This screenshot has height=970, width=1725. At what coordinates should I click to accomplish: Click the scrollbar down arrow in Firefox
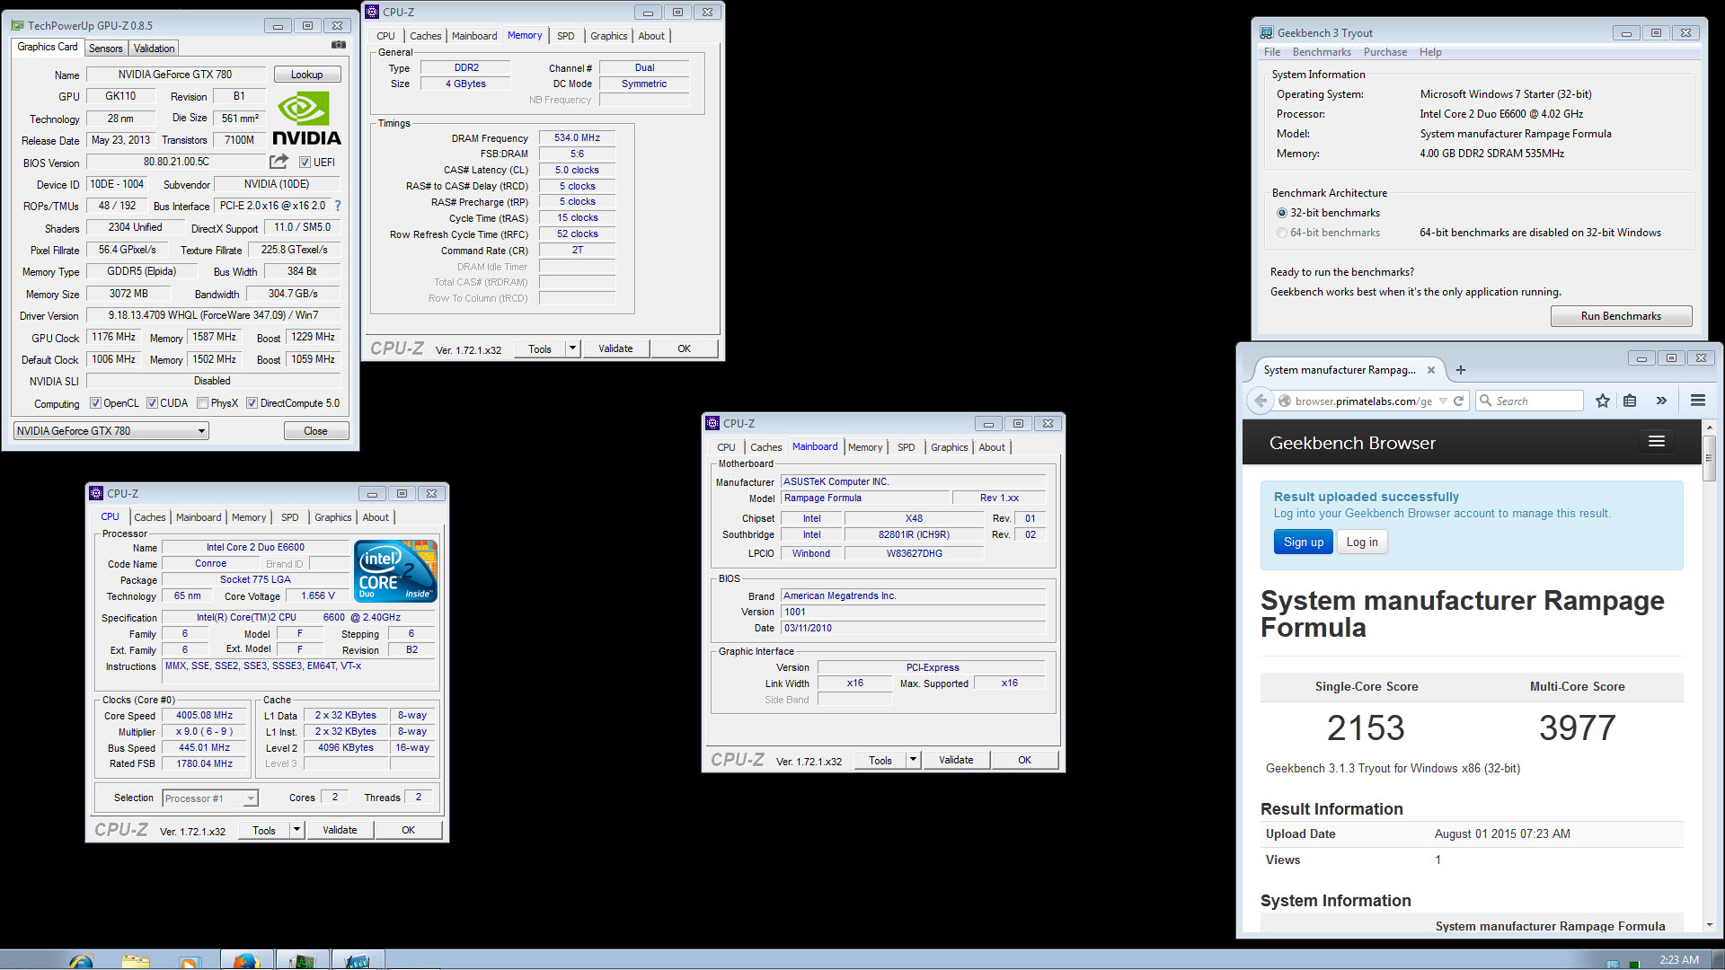[1708, 925]
